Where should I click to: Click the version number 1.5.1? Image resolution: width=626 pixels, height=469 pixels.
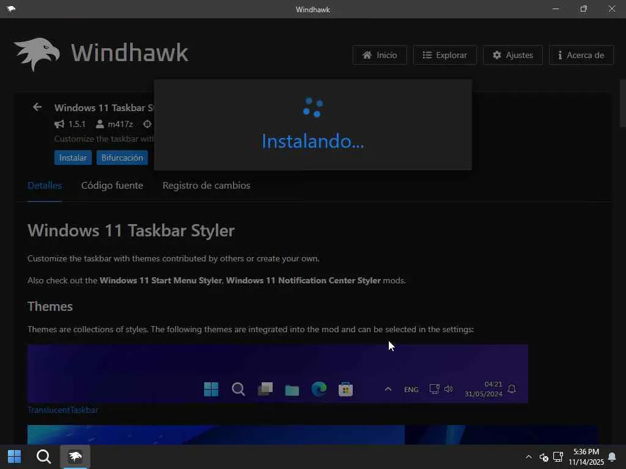pyautogui.click(x=76, y=125)
